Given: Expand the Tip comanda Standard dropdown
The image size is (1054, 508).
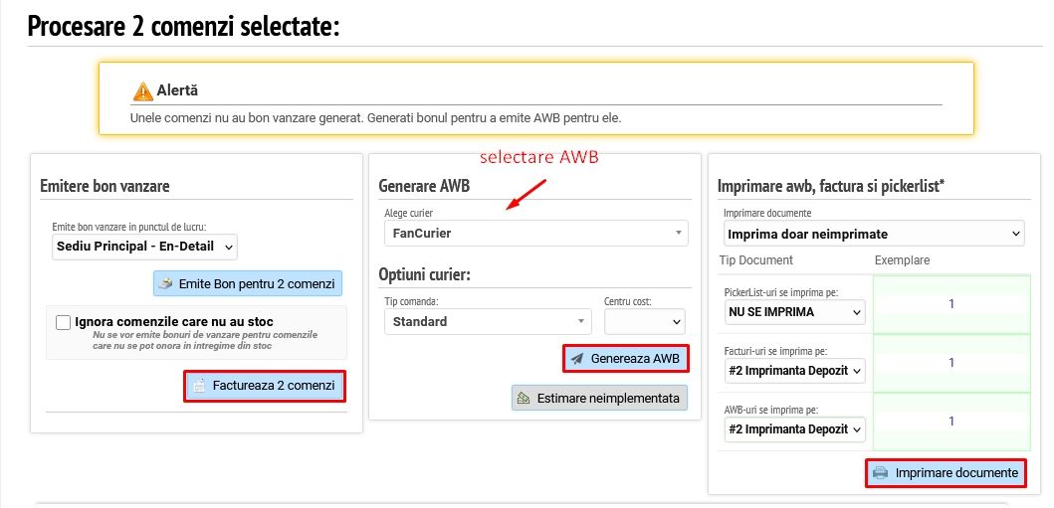Looking at the screenshot, I should tap(487, 321).
